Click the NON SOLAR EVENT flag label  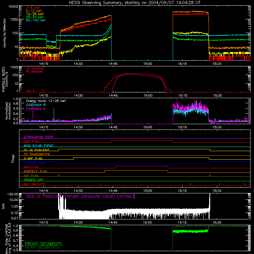click(38, 146)
